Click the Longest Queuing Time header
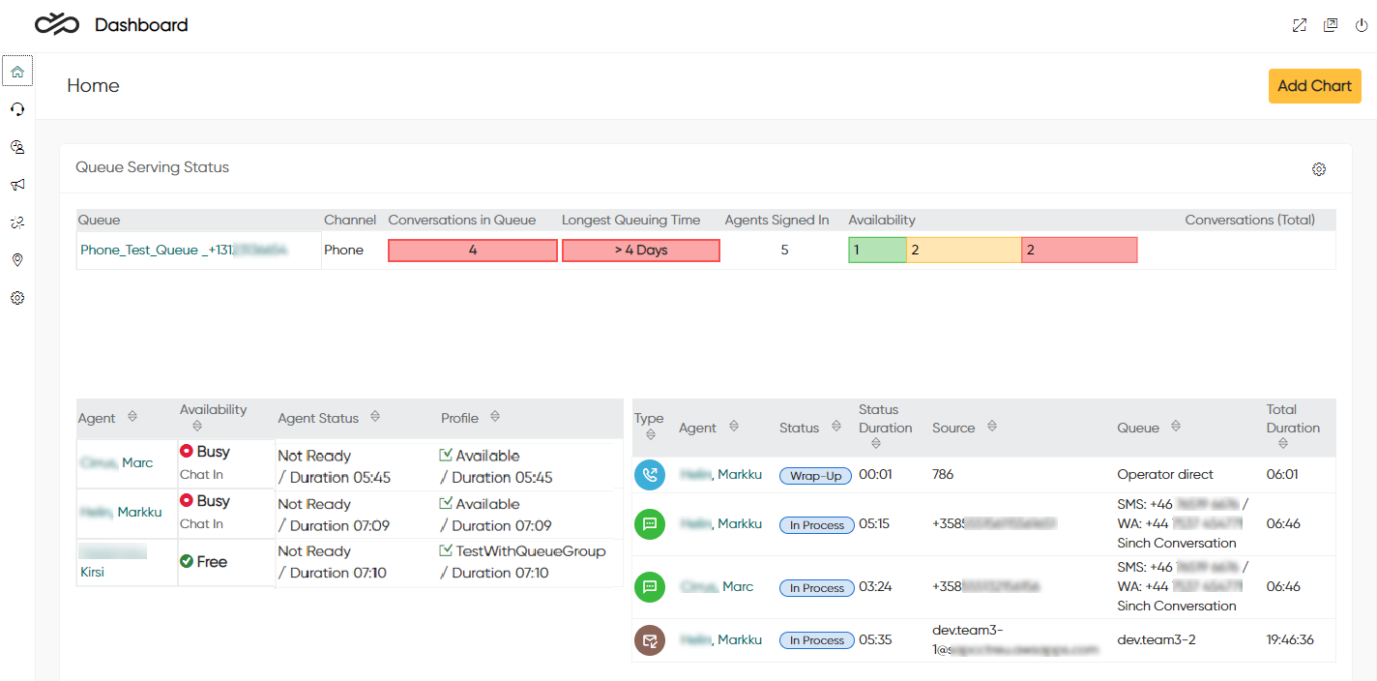The width and height of the screenshot is (1377, 681). (x=631, y=220)
